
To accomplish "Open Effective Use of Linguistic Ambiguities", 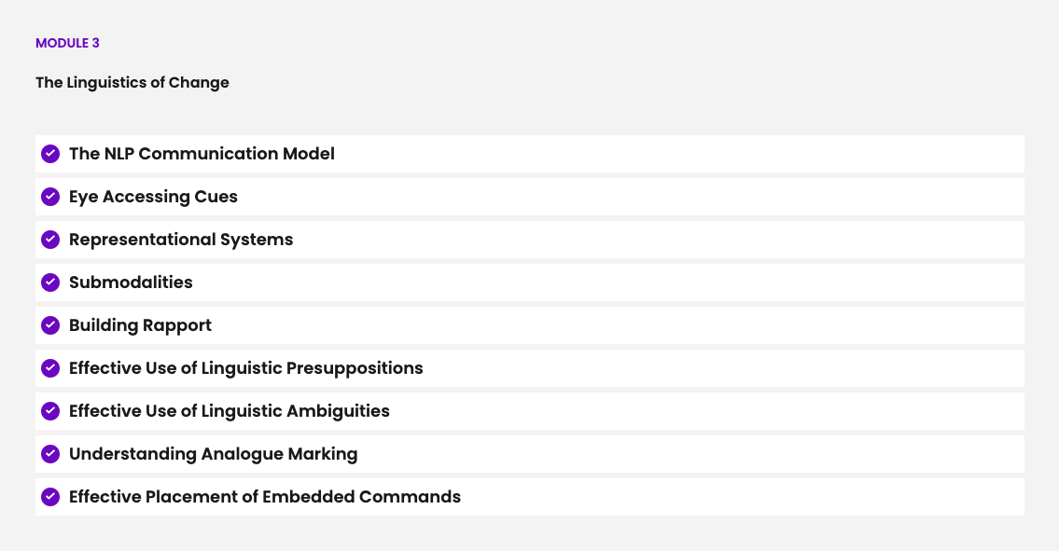I will pyautogui.click(x=229, y=411).
